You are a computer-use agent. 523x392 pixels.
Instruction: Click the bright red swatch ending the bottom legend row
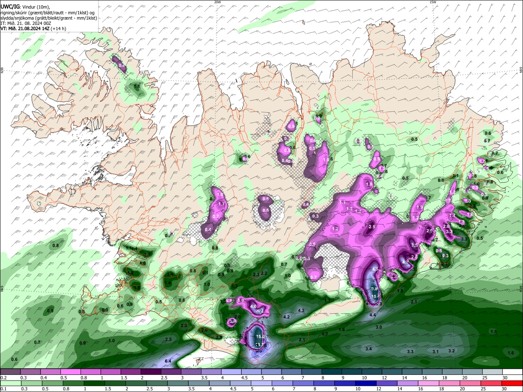[512, 383]
